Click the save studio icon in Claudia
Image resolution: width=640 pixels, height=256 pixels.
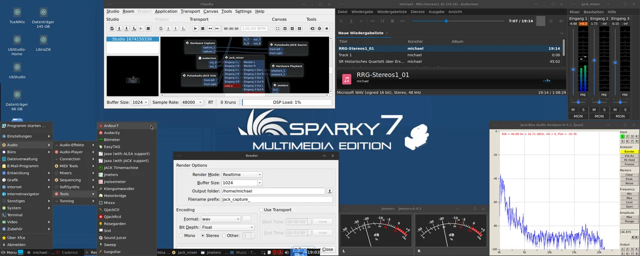click(x=126, y=29)
